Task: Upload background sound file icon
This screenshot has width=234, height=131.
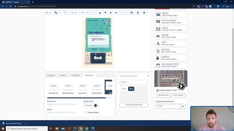Action: (183, 106)
